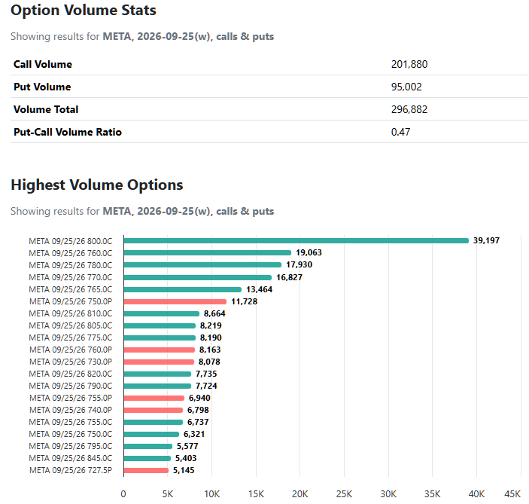Click the label META 09/25/26 810.0C
The width and height of the screenshot is (529, 504).
[71, 313]
